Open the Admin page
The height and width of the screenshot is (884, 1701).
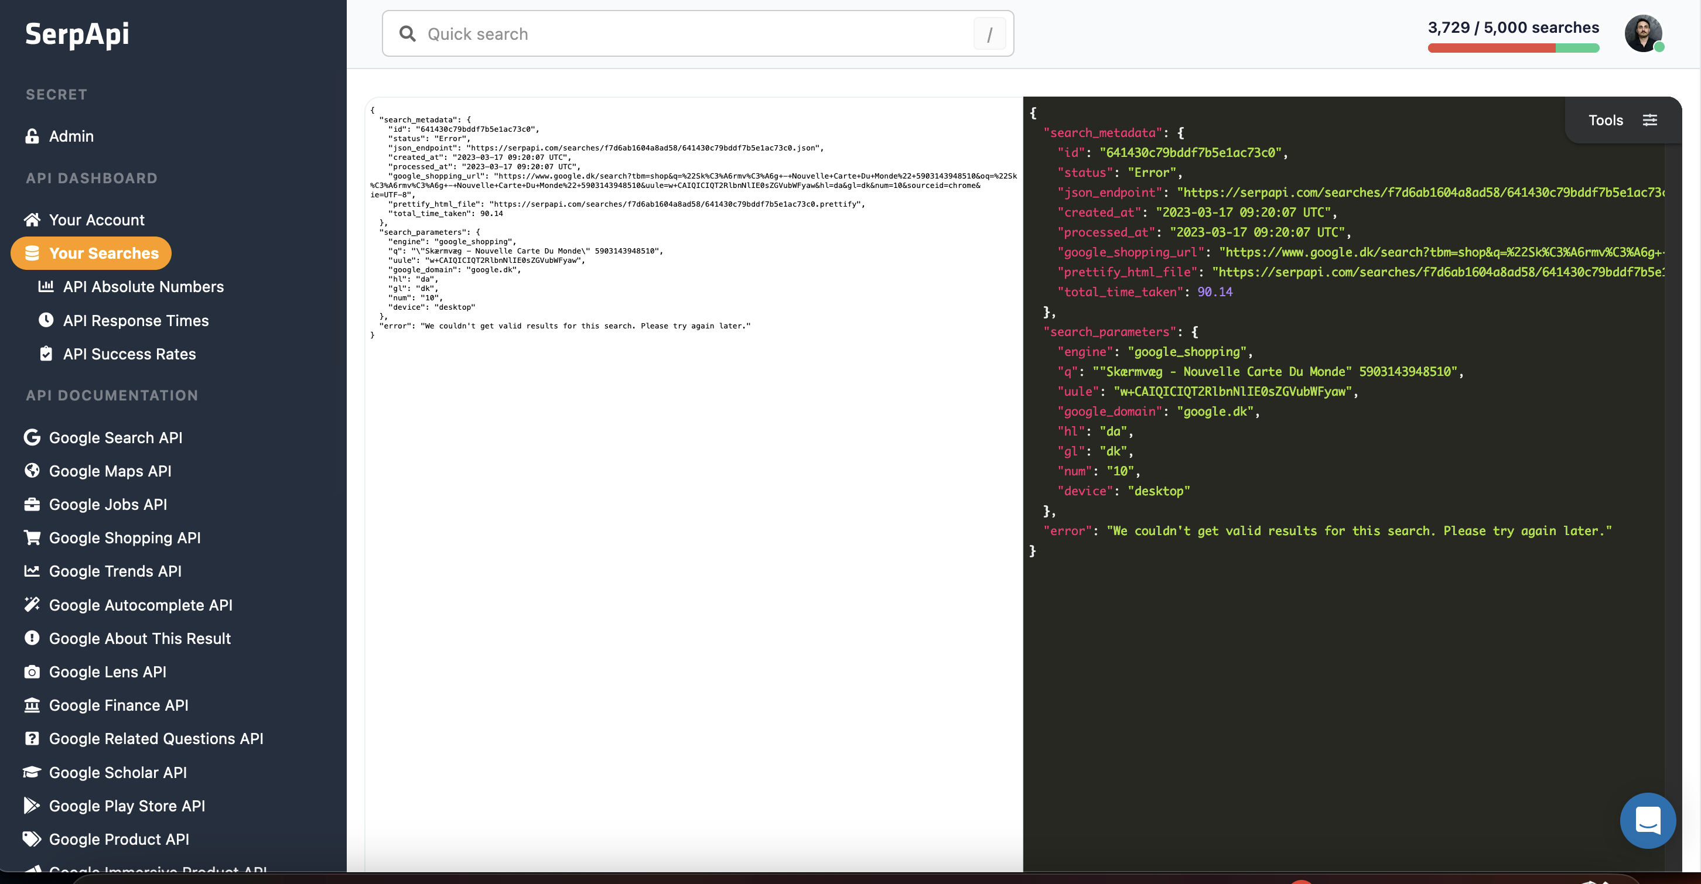(x=71, y=136)
